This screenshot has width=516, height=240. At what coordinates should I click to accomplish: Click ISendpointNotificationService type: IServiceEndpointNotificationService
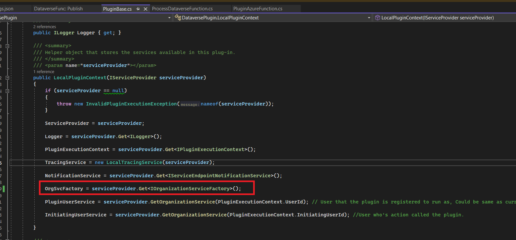tap(219, 176)
